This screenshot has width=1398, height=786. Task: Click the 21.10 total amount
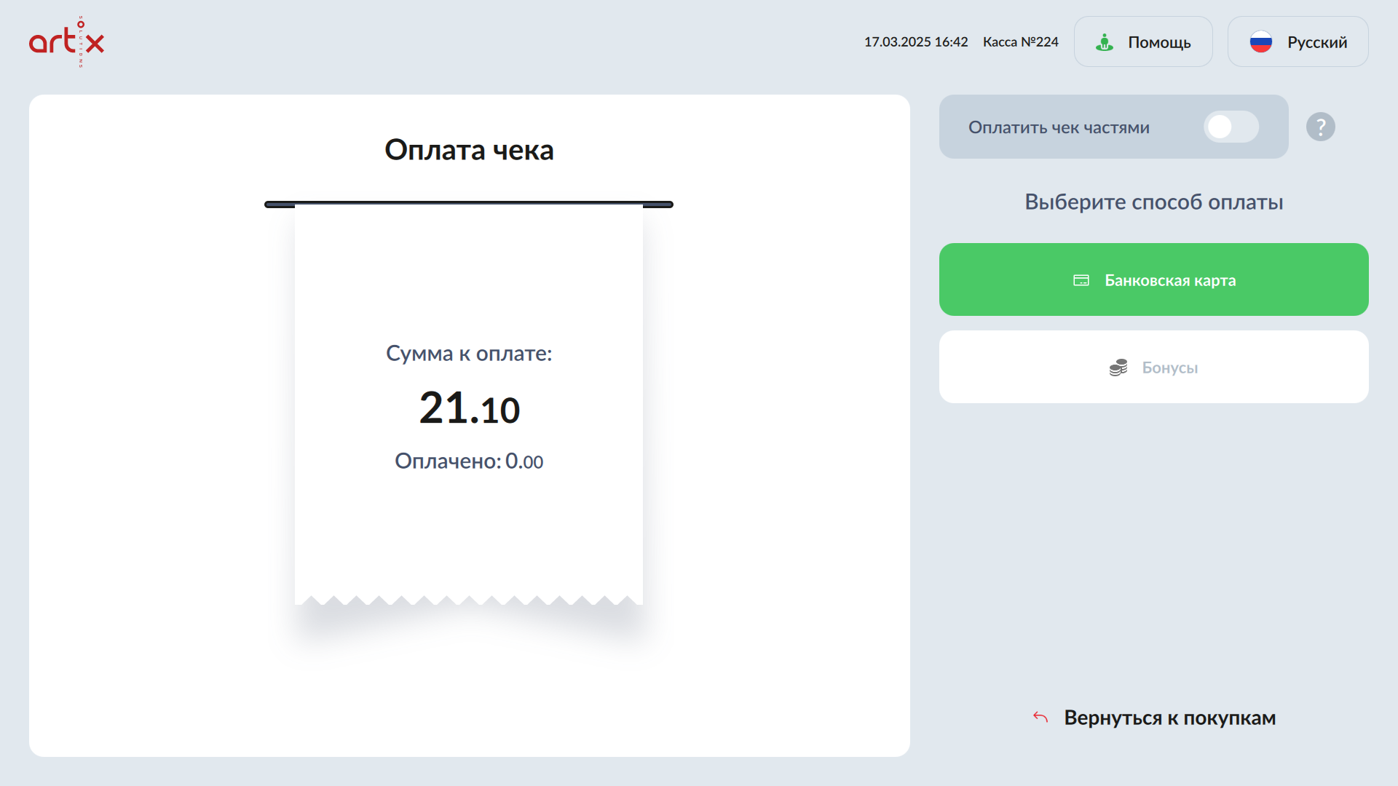point(469,408)
